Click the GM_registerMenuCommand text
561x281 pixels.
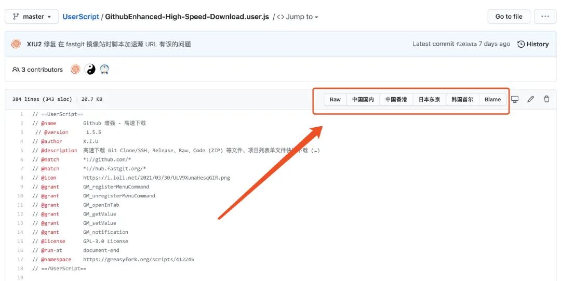tap(116, 187)
